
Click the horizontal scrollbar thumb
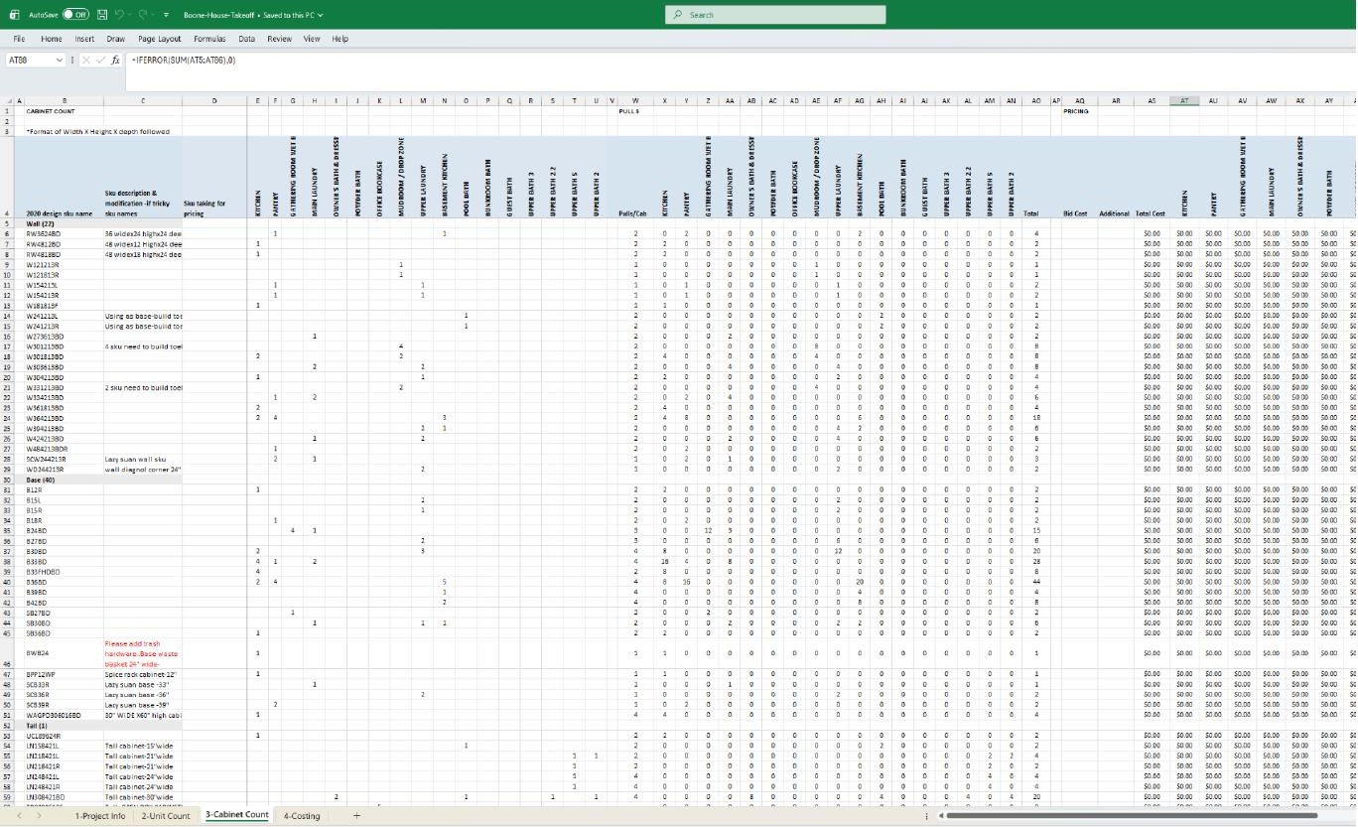point(1133,816)
